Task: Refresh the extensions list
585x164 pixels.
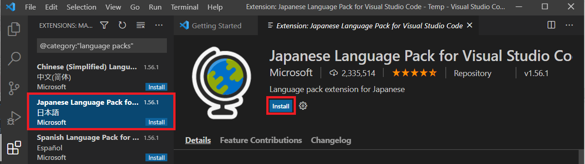Action: 122,26
